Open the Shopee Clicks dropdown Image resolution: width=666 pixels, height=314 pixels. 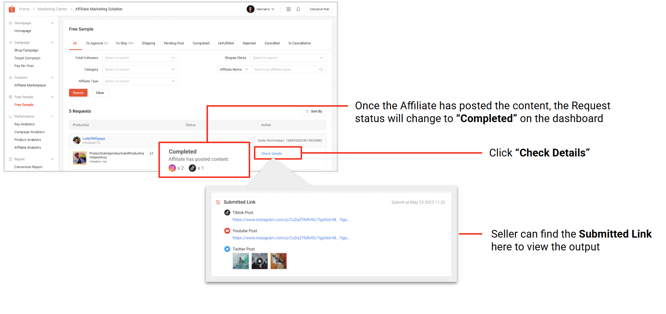[288, 58]
